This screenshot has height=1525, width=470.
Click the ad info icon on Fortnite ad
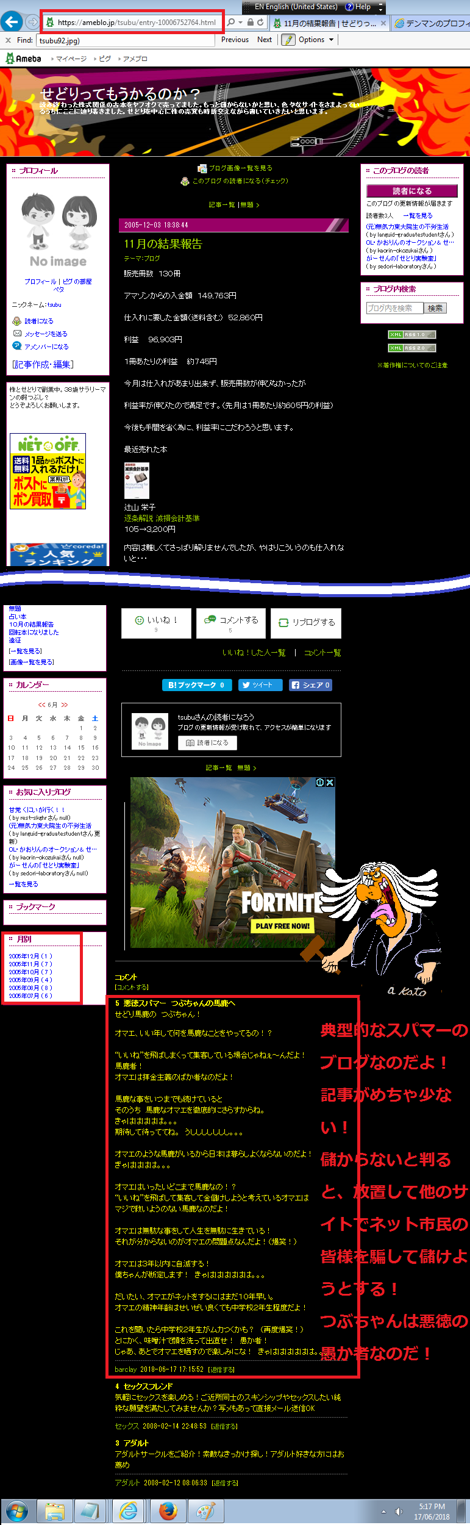(320, 782)
